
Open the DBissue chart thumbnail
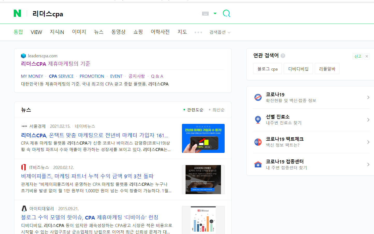[203, 220]
